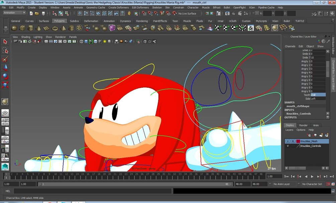Click the INPUTS list scroll up arrow
The height and width of the screenshot is (203, 336).
point(328,113)
